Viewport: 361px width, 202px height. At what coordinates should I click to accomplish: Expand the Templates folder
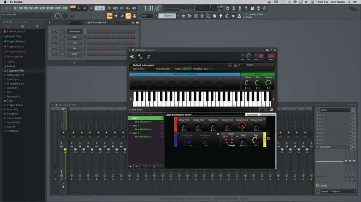13,131
